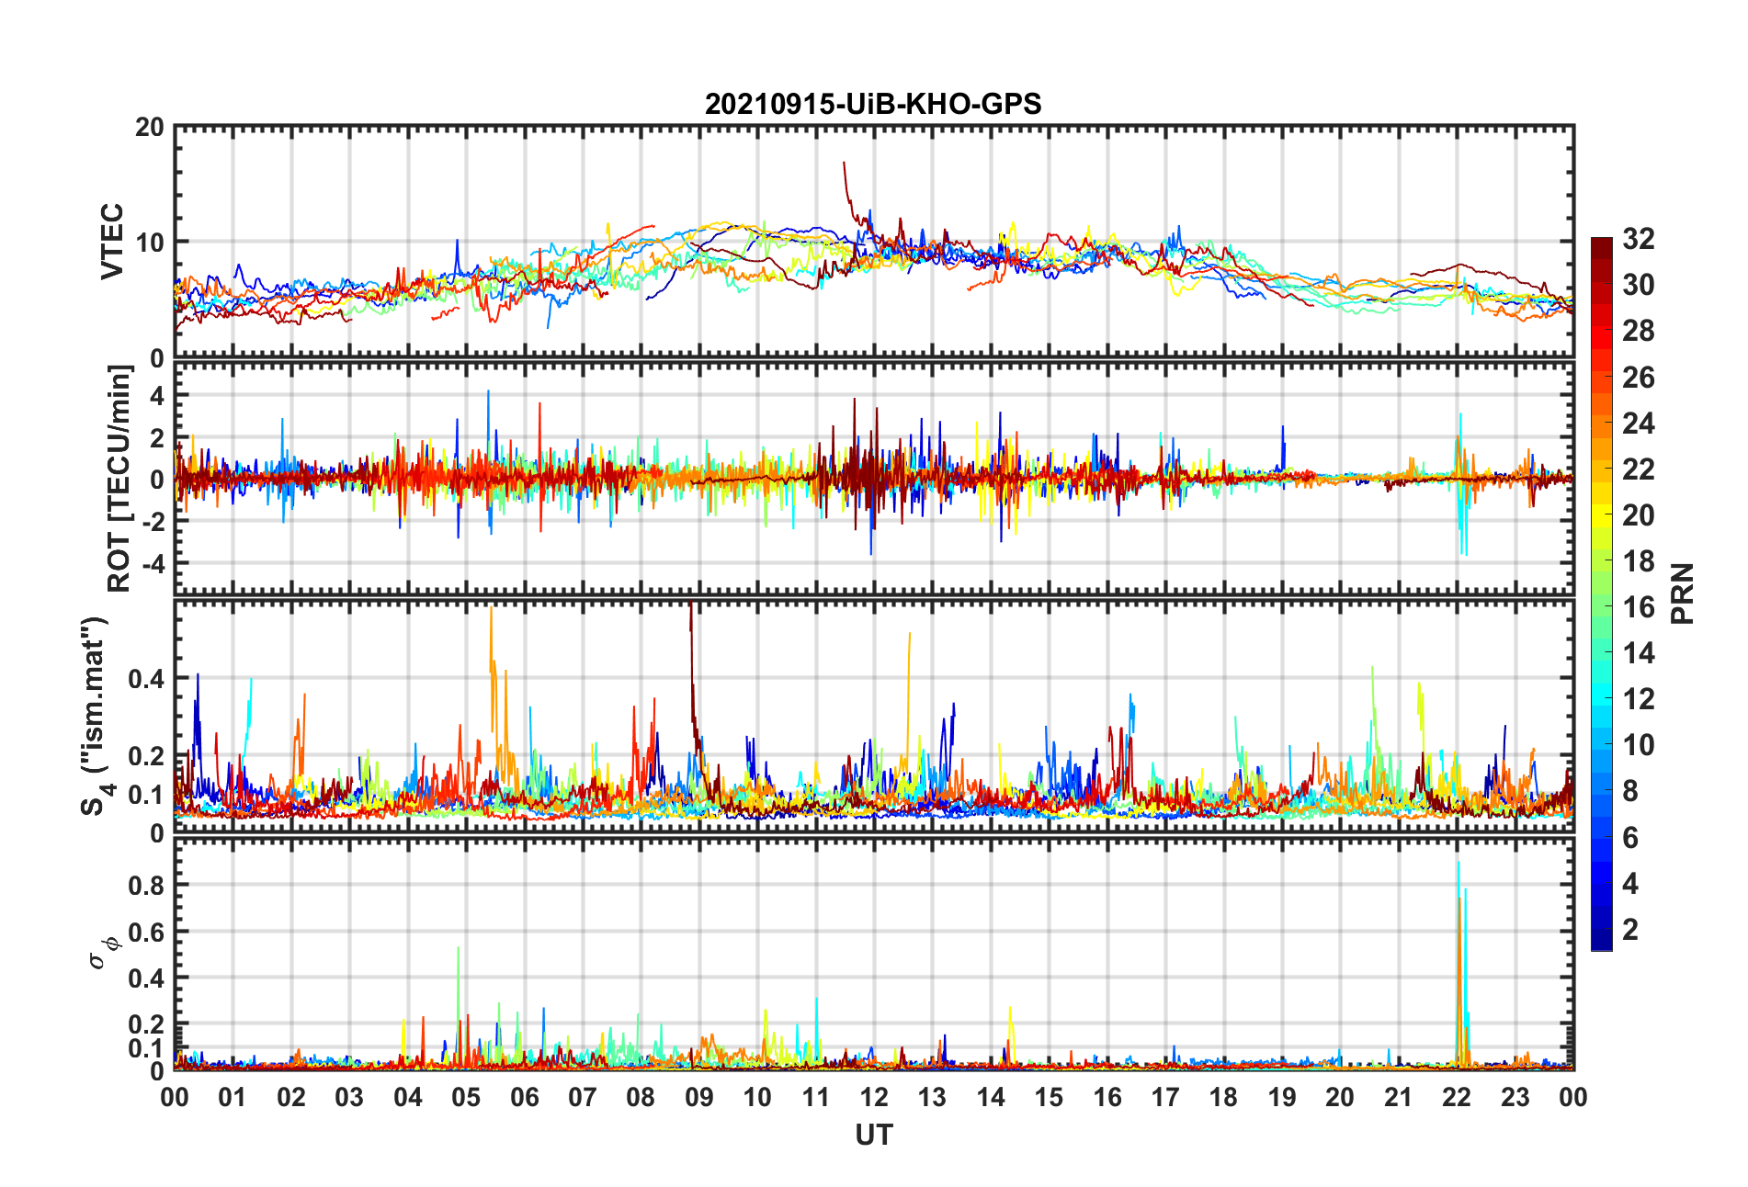Click colorbar tick label 24

point(1639,424)
